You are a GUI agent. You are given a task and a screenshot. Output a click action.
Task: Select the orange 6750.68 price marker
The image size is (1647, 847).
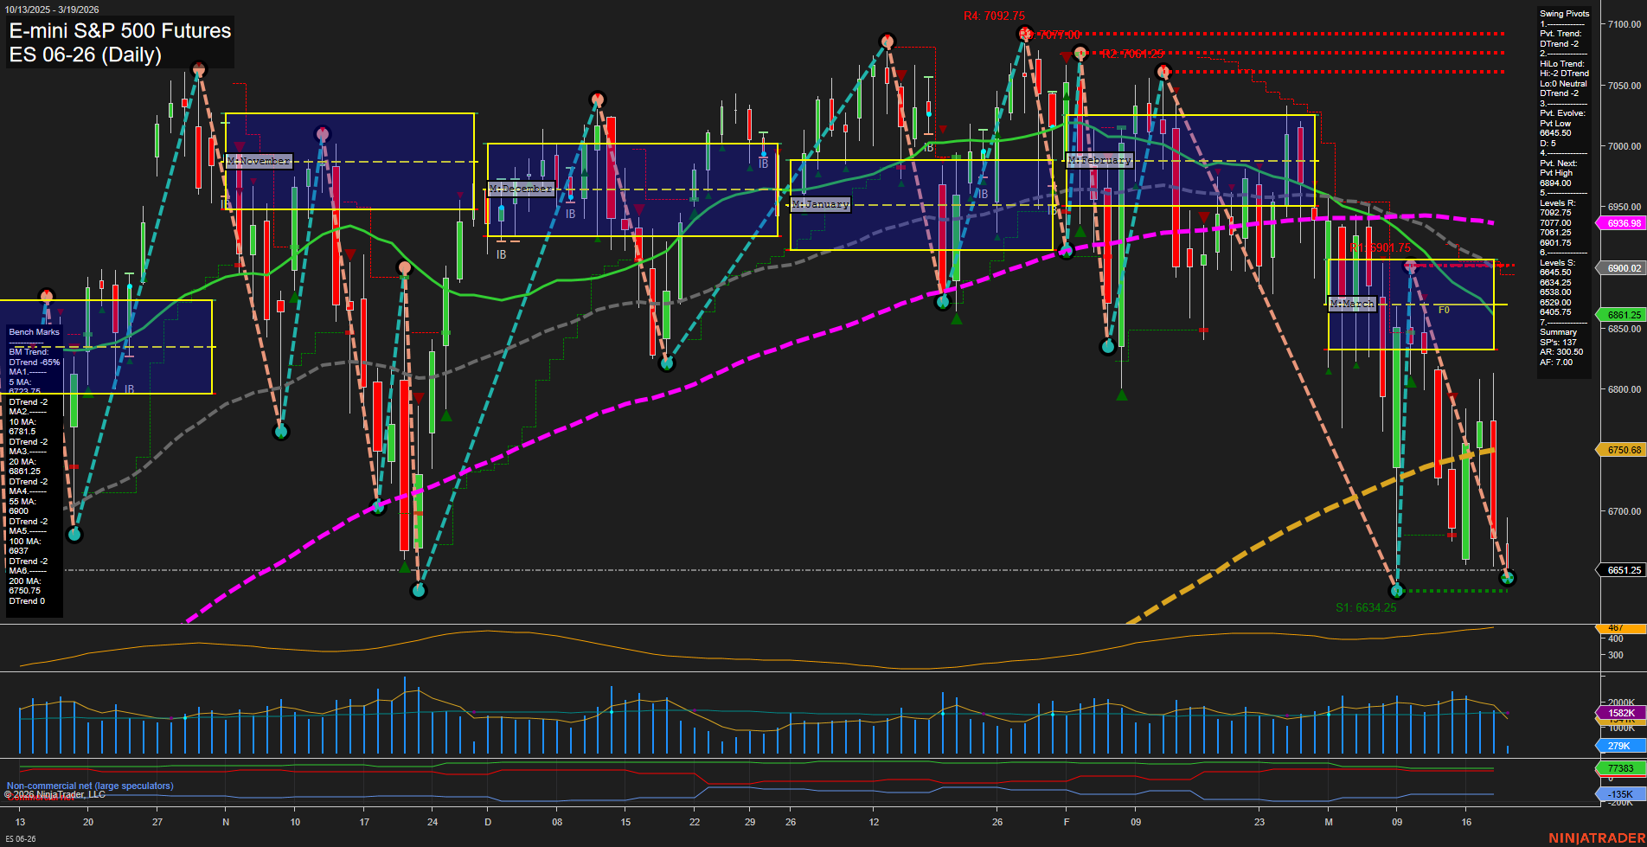coord(1623,450)
